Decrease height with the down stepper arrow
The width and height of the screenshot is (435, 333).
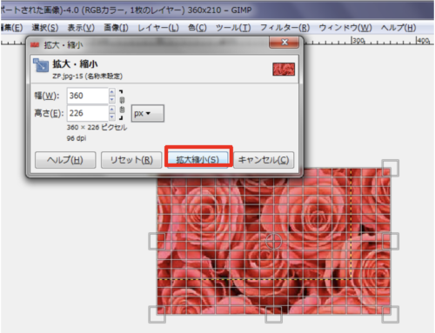coord(112,117)
